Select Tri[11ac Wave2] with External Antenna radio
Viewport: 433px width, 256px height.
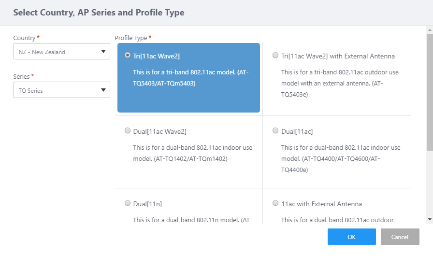tap(275, 56)
